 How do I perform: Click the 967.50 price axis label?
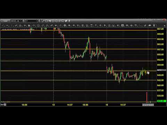160,29
